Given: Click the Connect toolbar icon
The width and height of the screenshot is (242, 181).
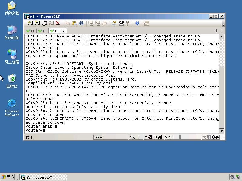Looking at the screenshot, I should (x=30, y=23).
